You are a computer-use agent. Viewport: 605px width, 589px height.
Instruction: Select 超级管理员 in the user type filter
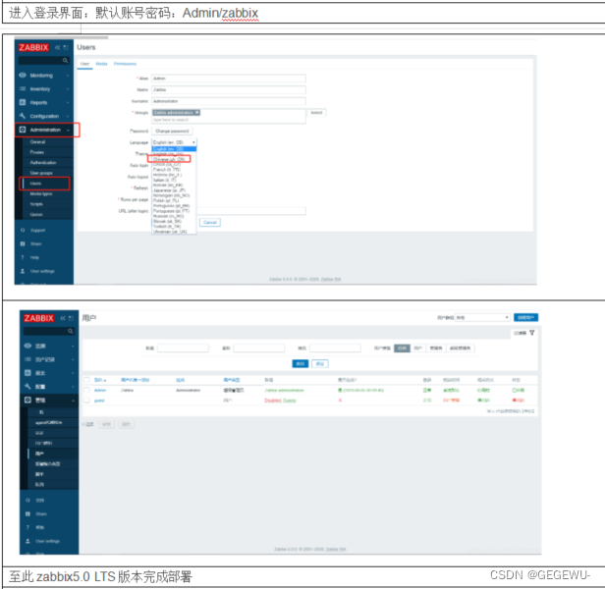(461, 348)
